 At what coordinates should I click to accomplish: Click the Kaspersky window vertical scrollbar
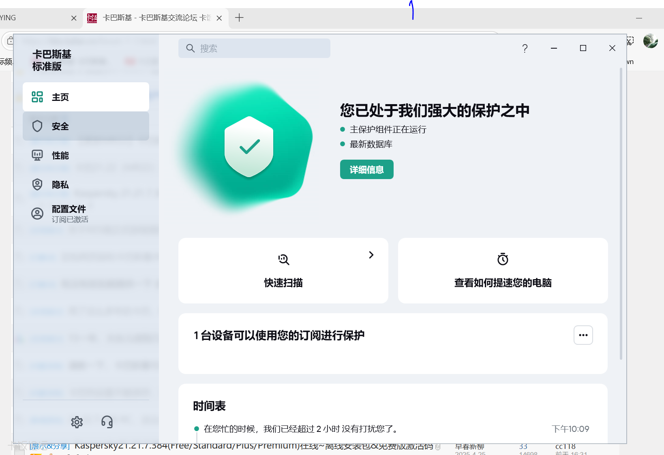click(x=621, y=214)
